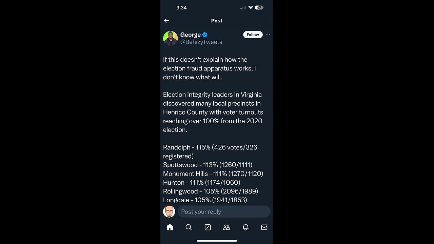Open the Grok slash icon tab
This screenshot has width=434, height=244.
[208, 227]
